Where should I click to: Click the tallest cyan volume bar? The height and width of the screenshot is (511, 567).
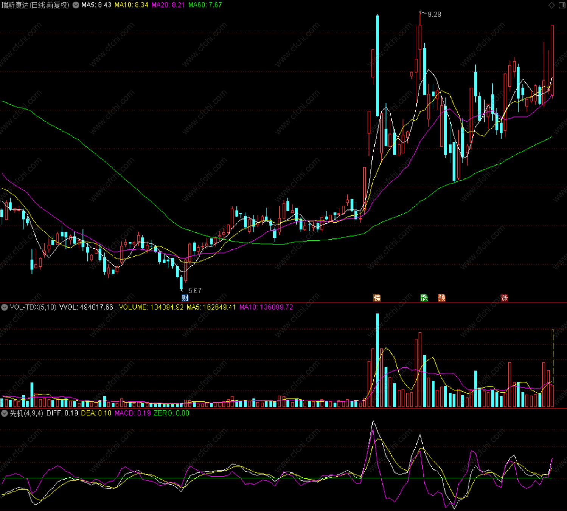click(377, 360)
